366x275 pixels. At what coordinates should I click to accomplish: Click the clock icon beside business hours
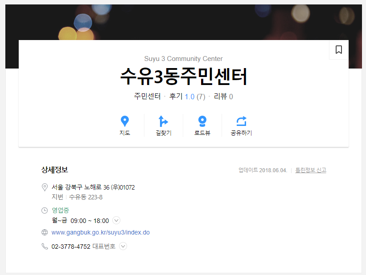click(45, 210)
